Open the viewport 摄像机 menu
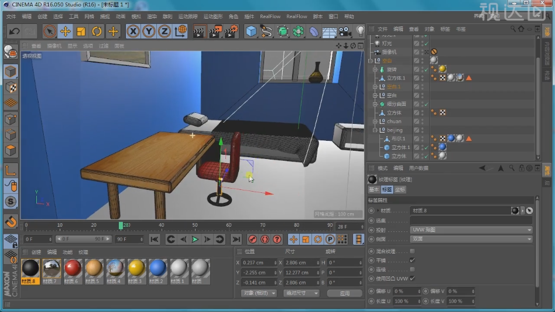 pos(54,46)
